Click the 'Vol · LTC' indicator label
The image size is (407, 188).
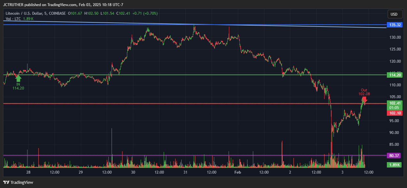click(13, 19)
